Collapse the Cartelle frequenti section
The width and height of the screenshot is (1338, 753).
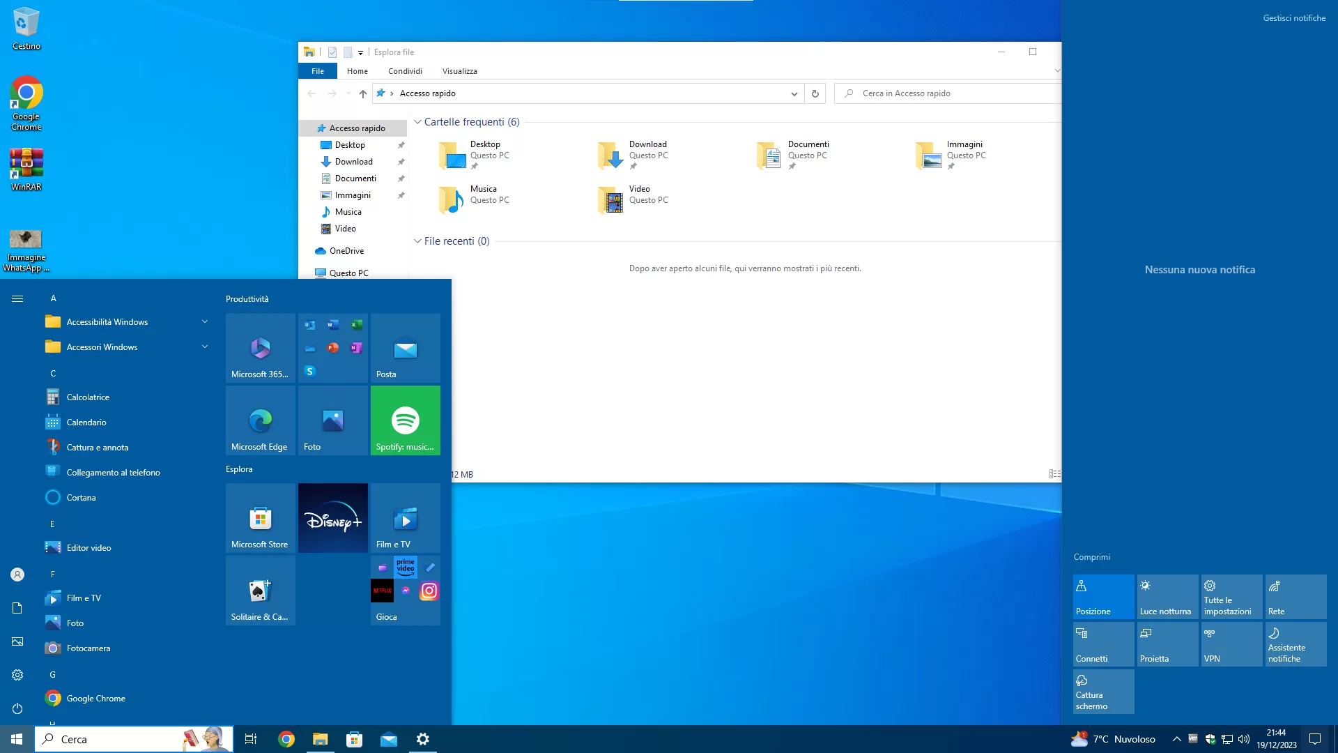click(x=417, y=122)
